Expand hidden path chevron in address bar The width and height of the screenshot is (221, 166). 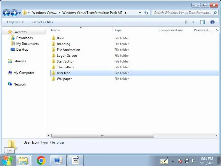[30, 13]
